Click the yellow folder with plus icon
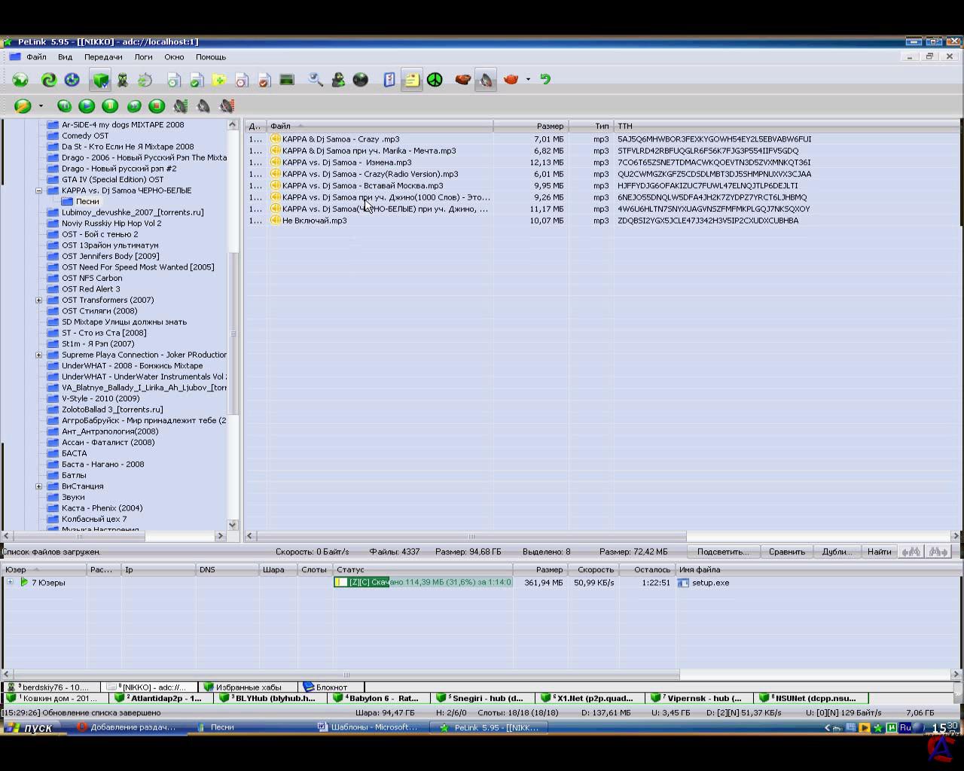This screenshot has width=964, height=771. (x=218, y=80)
